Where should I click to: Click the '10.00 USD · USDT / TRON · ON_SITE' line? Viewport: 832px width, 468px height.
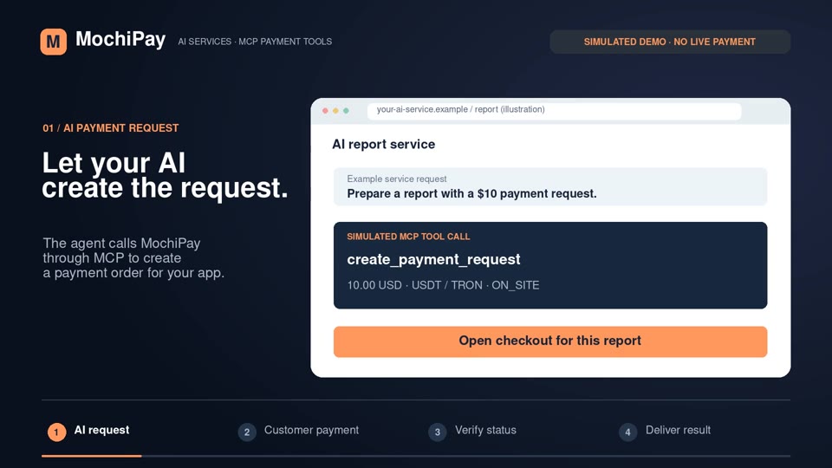[x=443, y=285]
